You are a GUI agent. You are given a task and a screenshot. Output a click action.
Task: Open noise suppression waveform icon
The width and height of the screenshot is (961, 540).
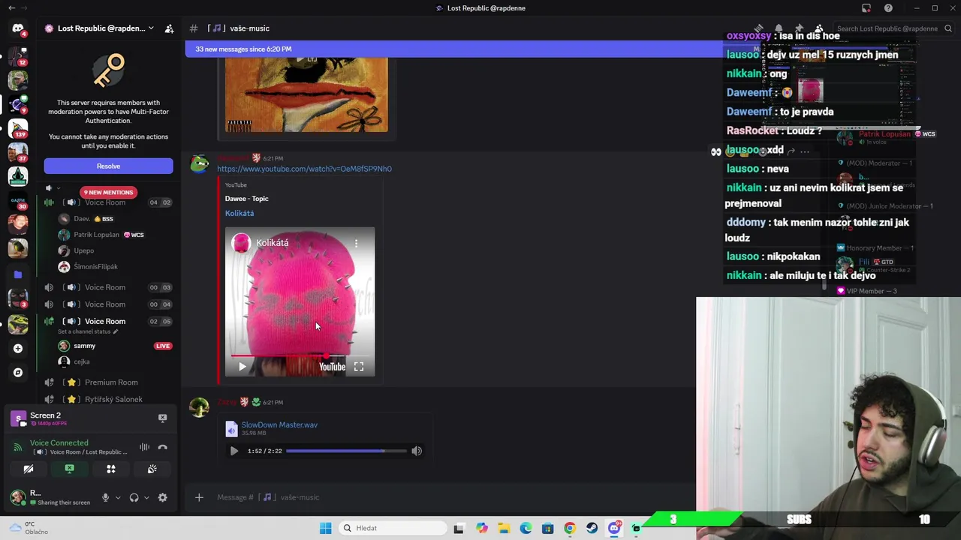point(144,447)
